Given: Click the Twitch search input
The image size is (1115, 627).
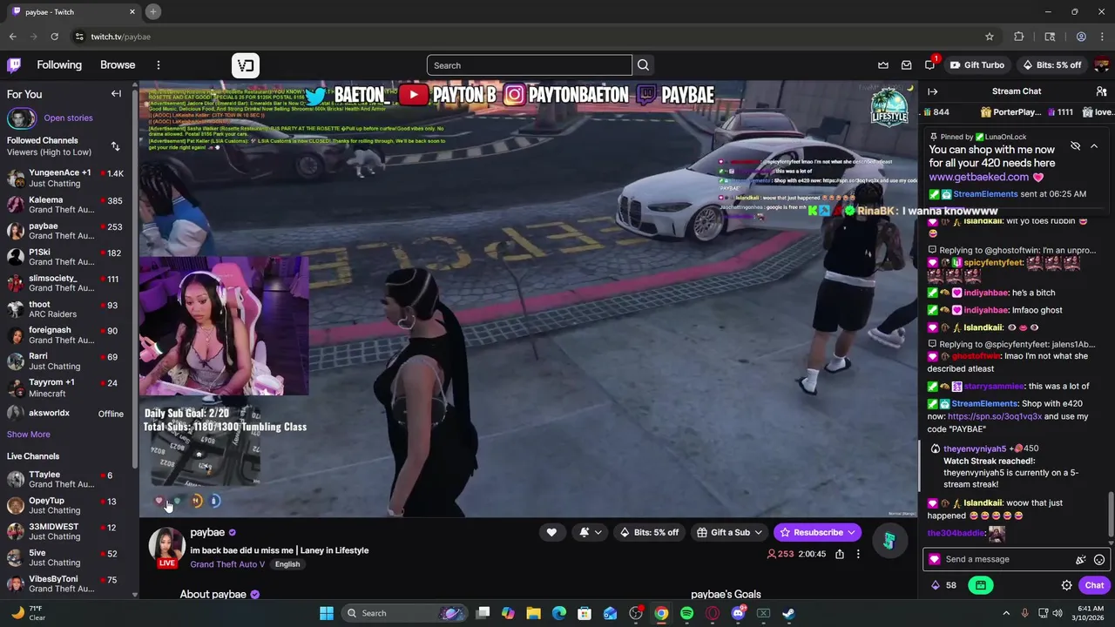Looking at the screenshot, I should 530,65.
